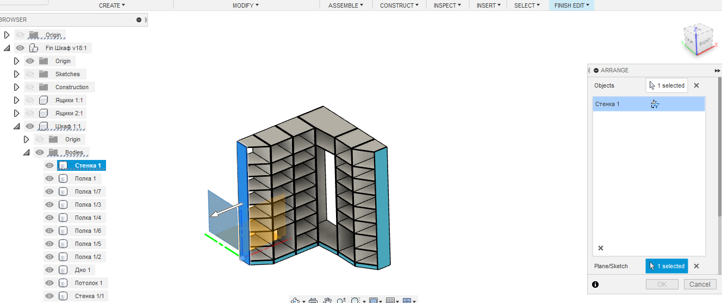The image size is (722, 303).
Task: Click the Cancel button
Action: [700, 284]
